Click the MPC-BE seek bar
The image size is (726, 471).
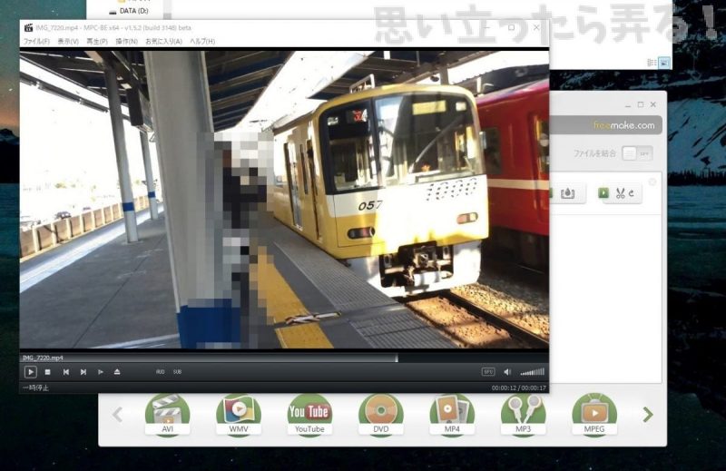click(x=284, y=358)
